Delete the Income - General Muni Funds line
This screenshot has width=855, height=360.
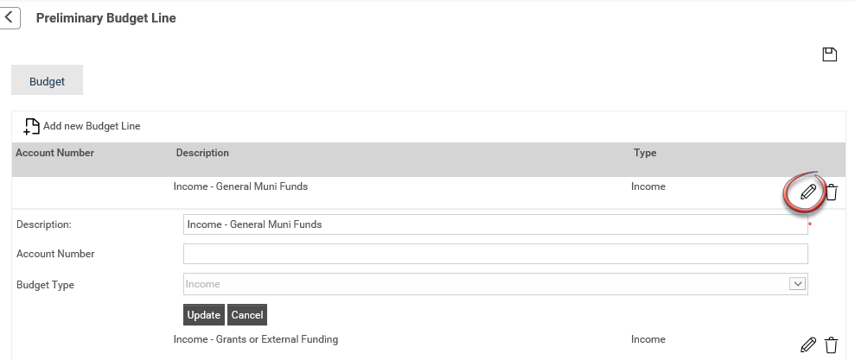tap(831, 192)
